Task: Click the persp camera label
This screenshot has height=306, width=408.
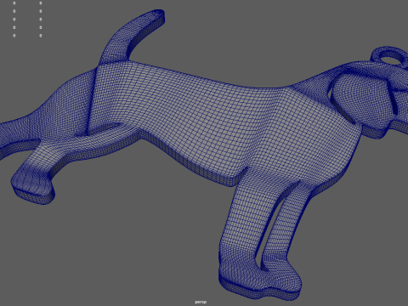Action: pyautogui.click(x=201, y=302)
